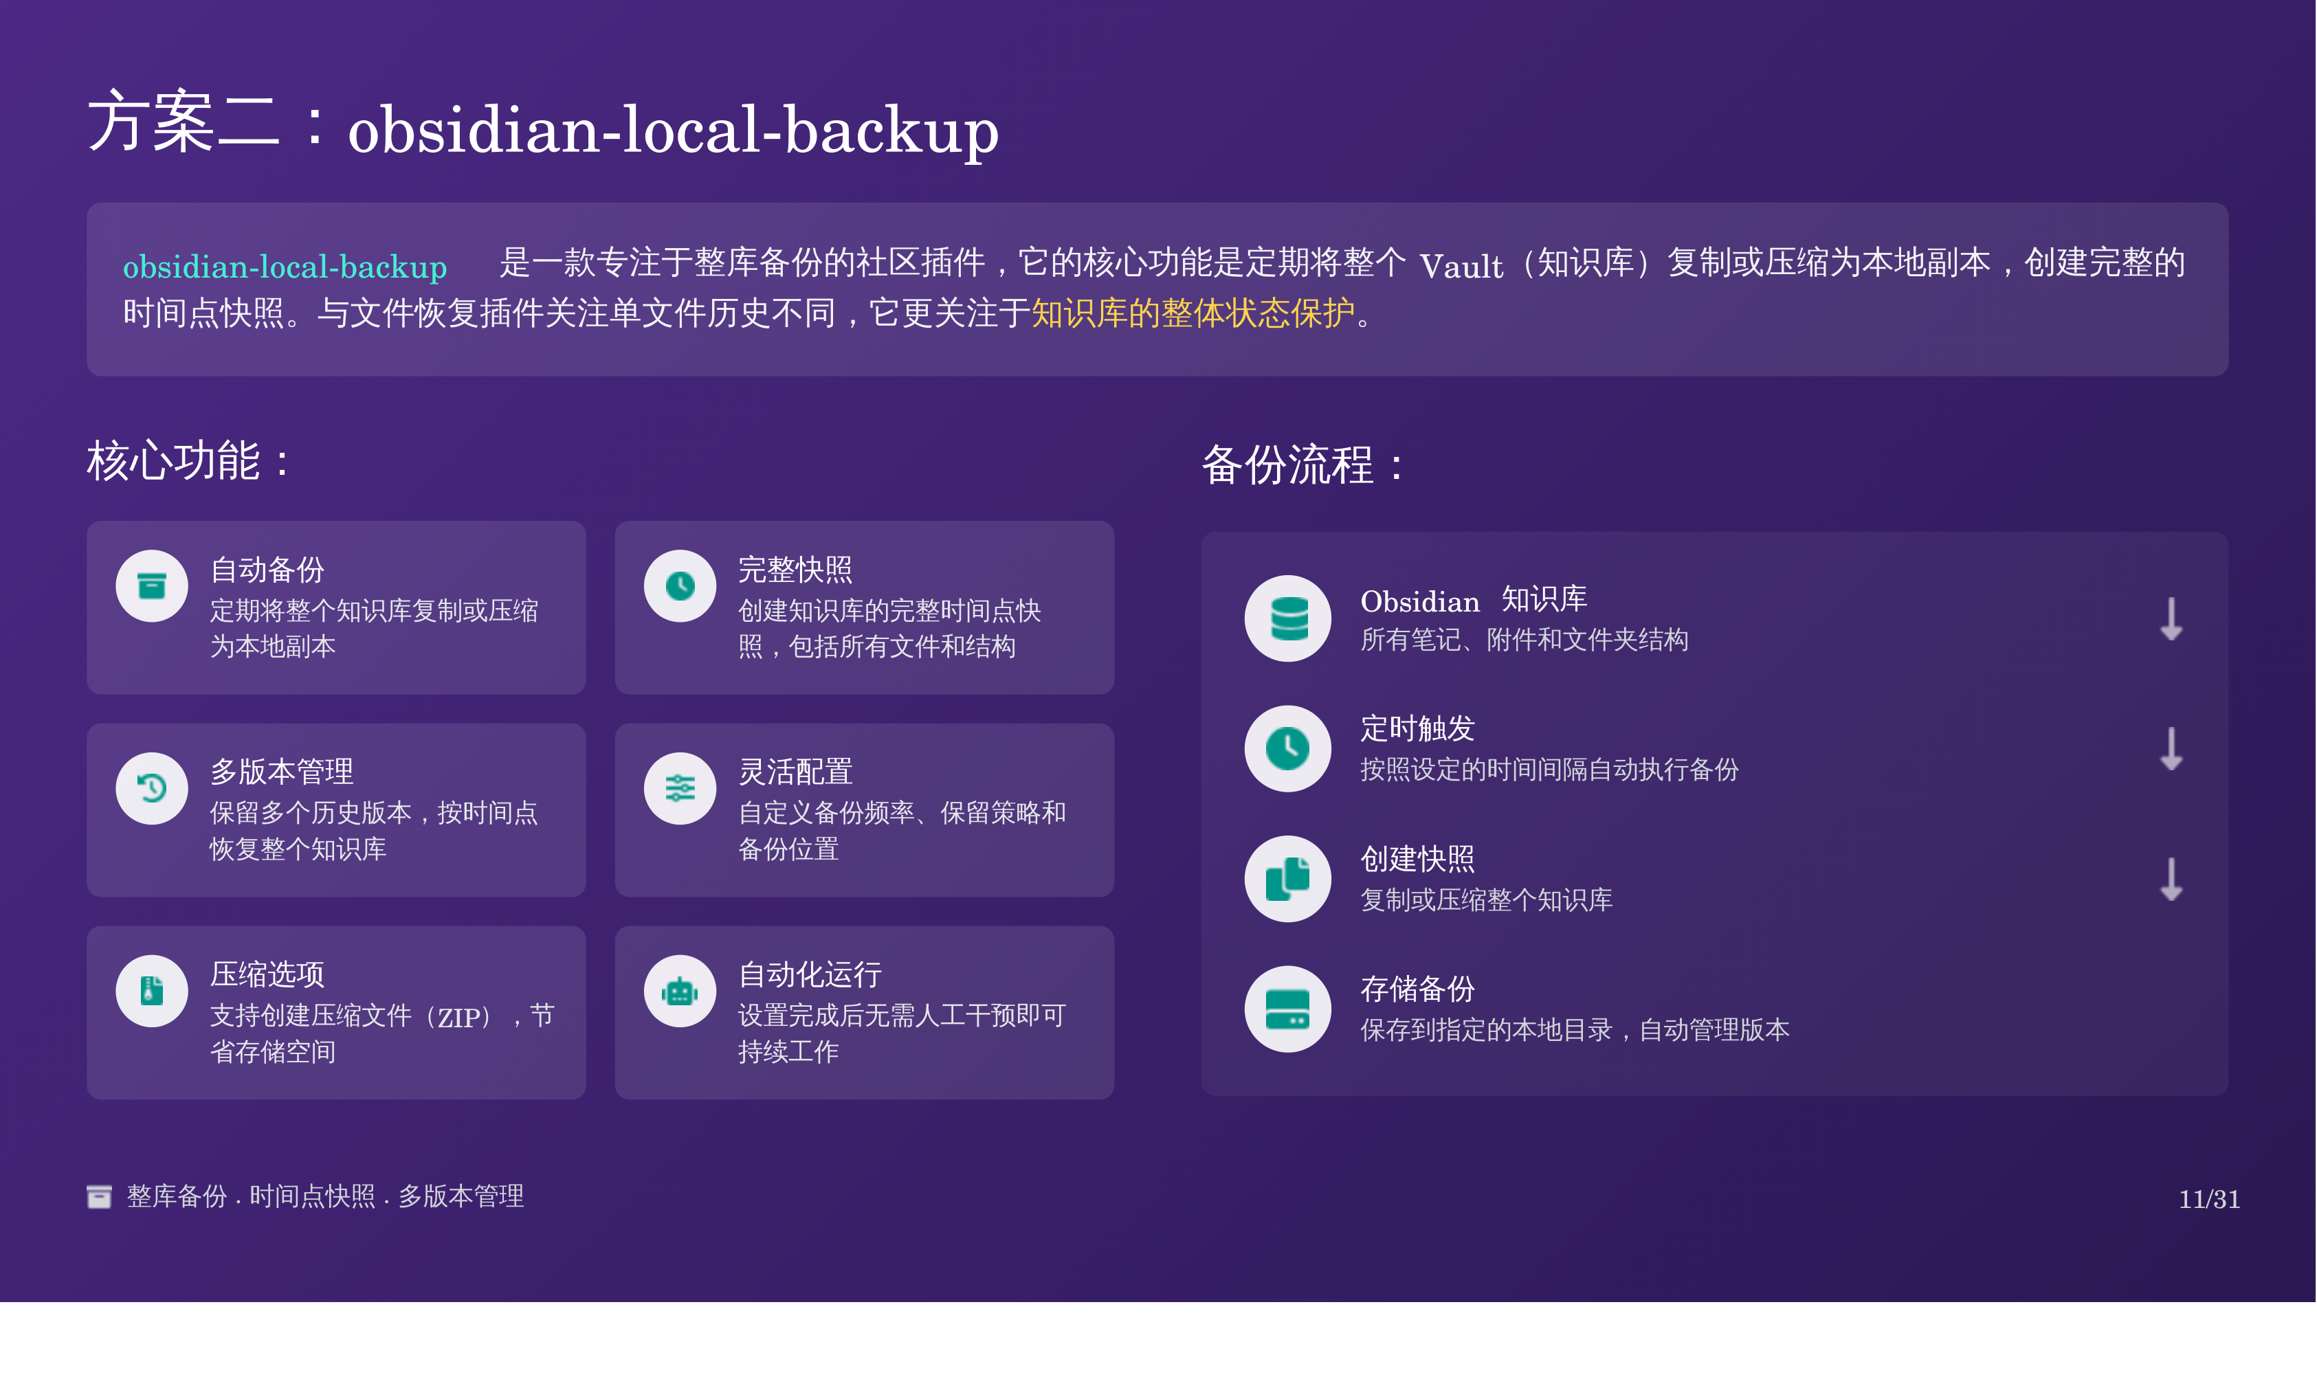
Task: Click the drive icon beside 存储备份
Action: click(x=1288, y=1009)
